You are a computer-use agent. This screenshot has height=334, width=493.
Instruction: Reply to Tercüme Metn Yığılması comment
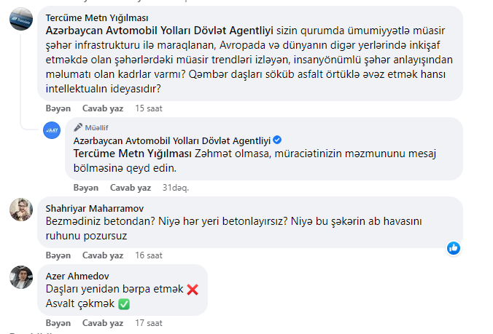pyautogui.click(x=102, y=108)
